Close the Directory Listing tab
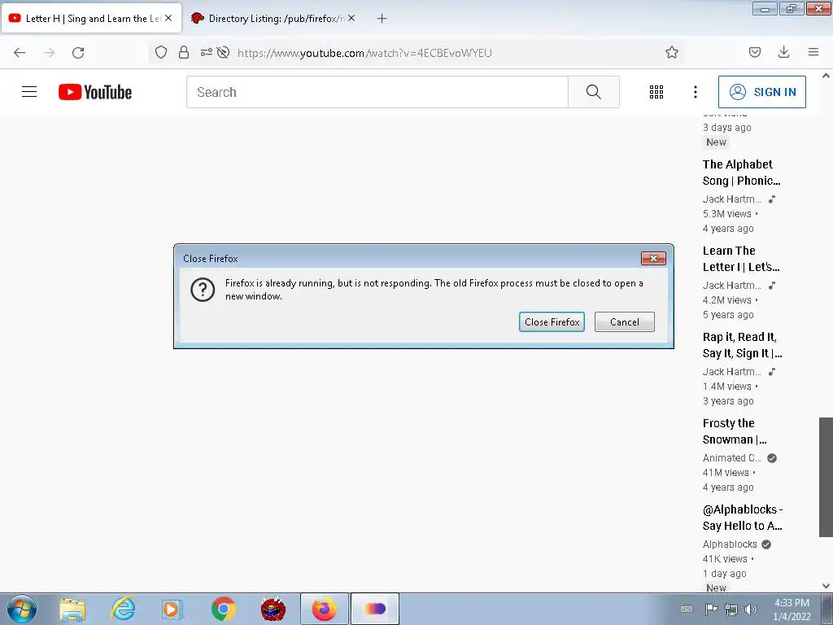The width and height of the screenshot is (833, 625). point(351,18)
